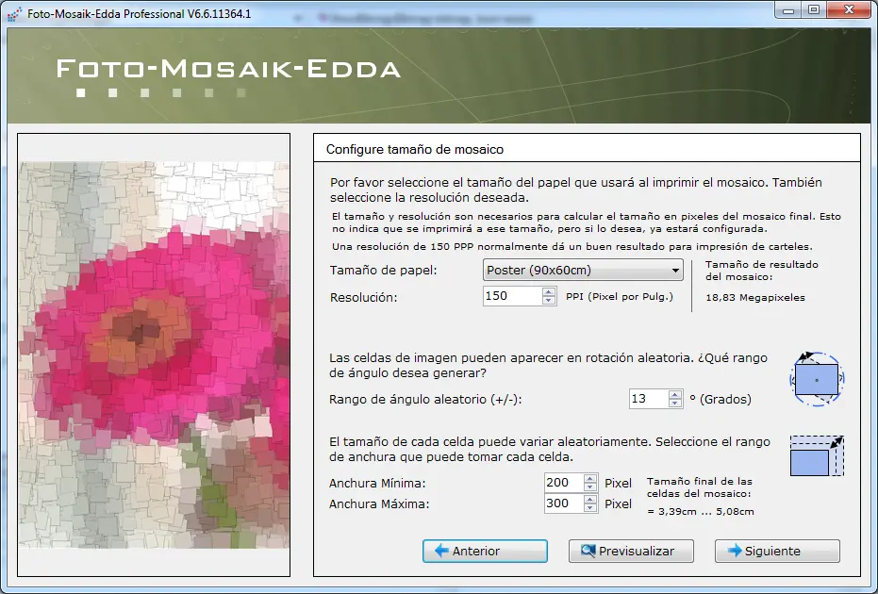Decrease random angle range with down arrow

pyautogui.click(x=674, y=404)
